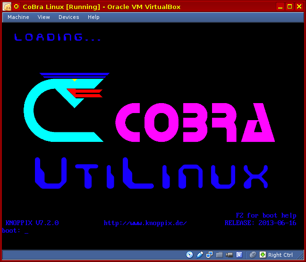
Task: Maximize the VirtualBox window
Action: (289, 6)
